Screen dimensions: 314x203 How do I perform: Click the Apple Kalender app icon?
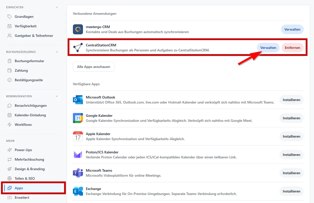(x=78, y=136)
